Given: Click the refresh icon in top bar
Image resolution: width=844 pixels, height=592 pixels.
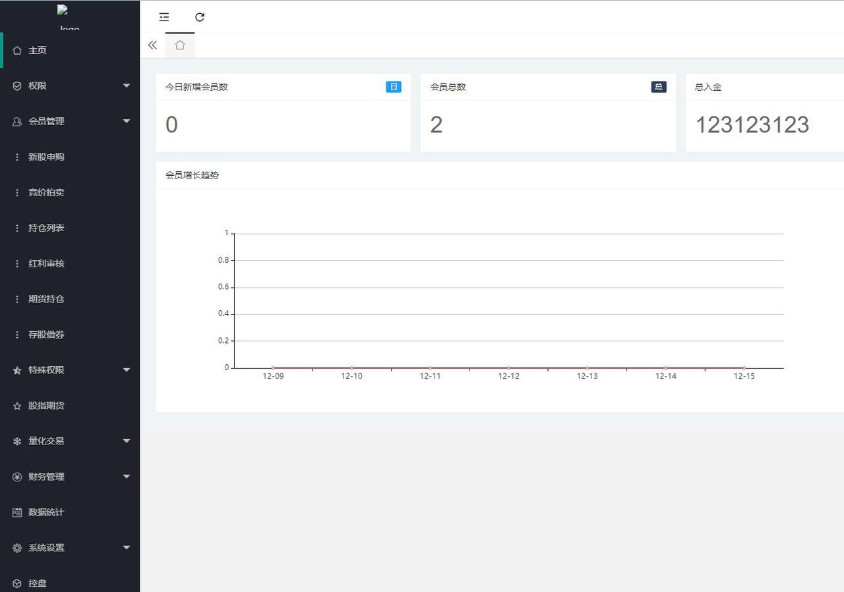Looking at the screenshot, I should click(x=200, y=17).
